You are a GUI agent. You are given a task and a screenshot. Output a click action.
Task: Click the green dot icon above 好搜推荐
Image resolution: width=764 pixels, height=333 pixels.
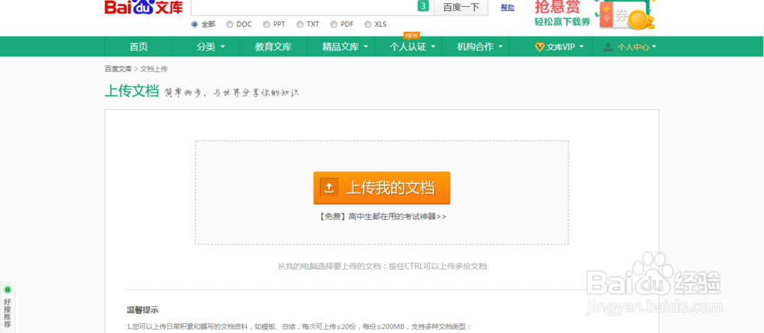8,289
